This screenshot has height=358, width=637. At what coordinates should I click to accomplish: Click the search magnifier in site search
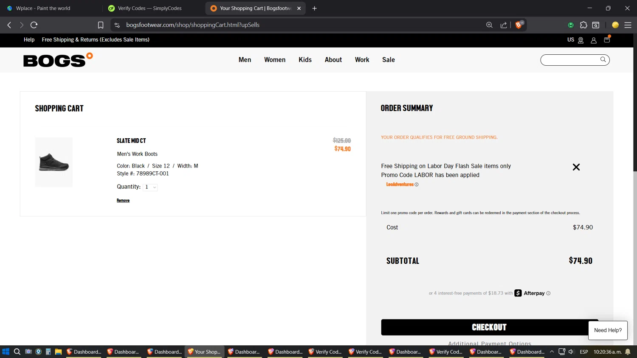click(603, 59)
